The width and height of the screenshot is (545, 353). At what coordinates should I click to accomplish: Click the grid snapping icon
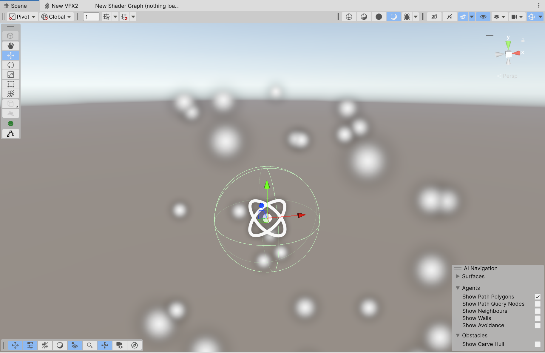pos(106,17)
